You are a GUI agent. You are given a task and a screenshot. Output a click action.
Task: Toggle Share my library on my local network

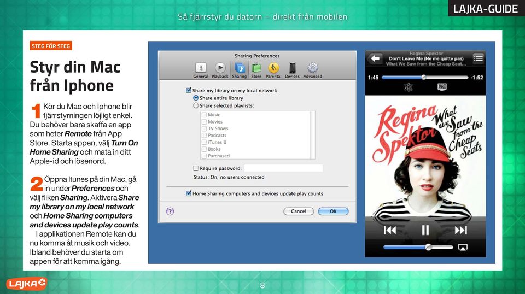coord(189,90)
